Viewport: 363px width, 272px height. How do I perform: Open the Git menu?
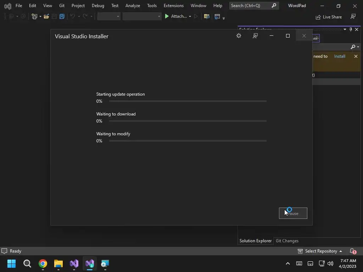[x=62, y=6]
